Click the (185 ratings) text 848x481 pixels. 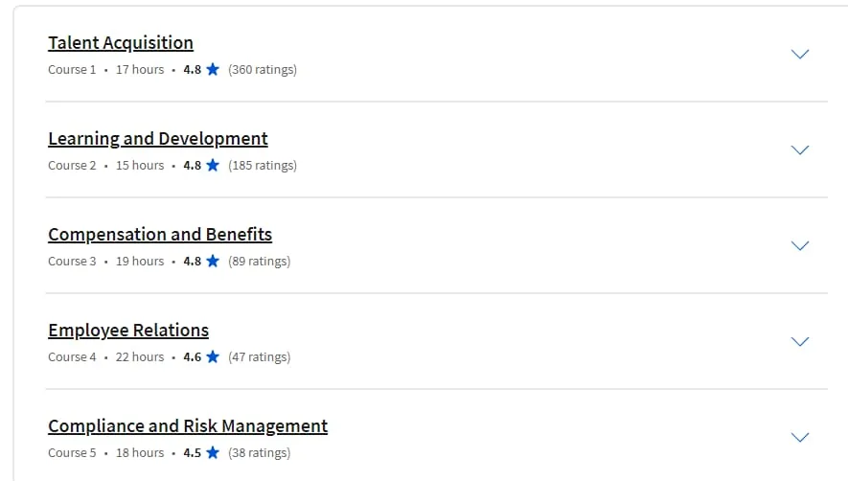[x=263, y=166]
